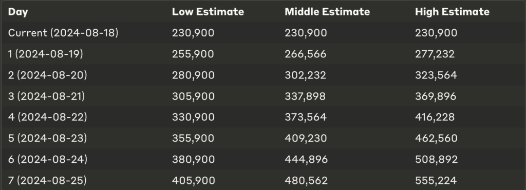Image resolution: width=526 pixels, height=190 pixels.
Task: Click the 6 (2024-08-24) day cell
Action: pyautogui.click(x=48, y=159)
